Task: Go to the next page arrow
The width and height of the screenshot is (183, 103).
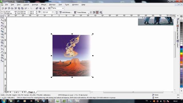Action: (x=23, y=92)
